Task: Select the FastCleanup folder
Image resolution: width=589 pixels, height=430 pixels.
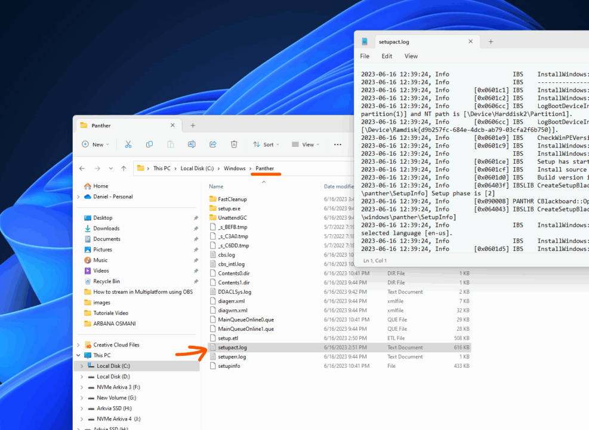Action: pyautogui.click(x=232, y=199)
